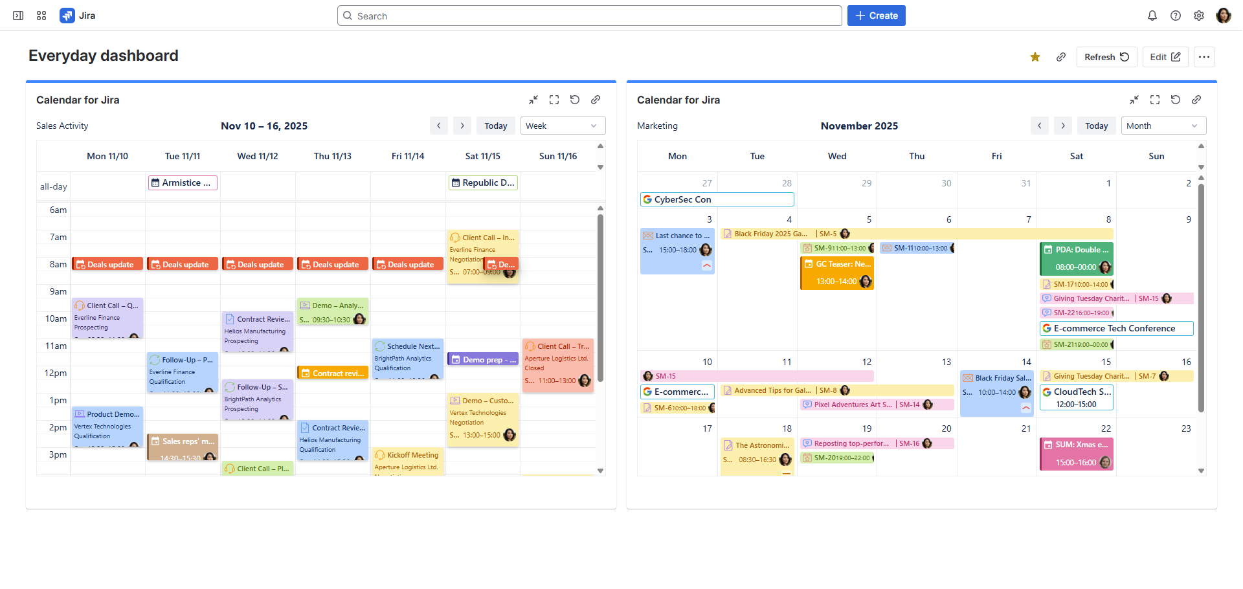Collapse the Last chance to event chevron
This screenshot has width=1243, height=589.
coord(707,265)
